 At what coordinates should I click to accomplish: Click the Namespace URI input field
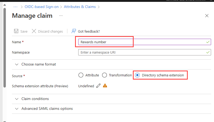(142, 53)
